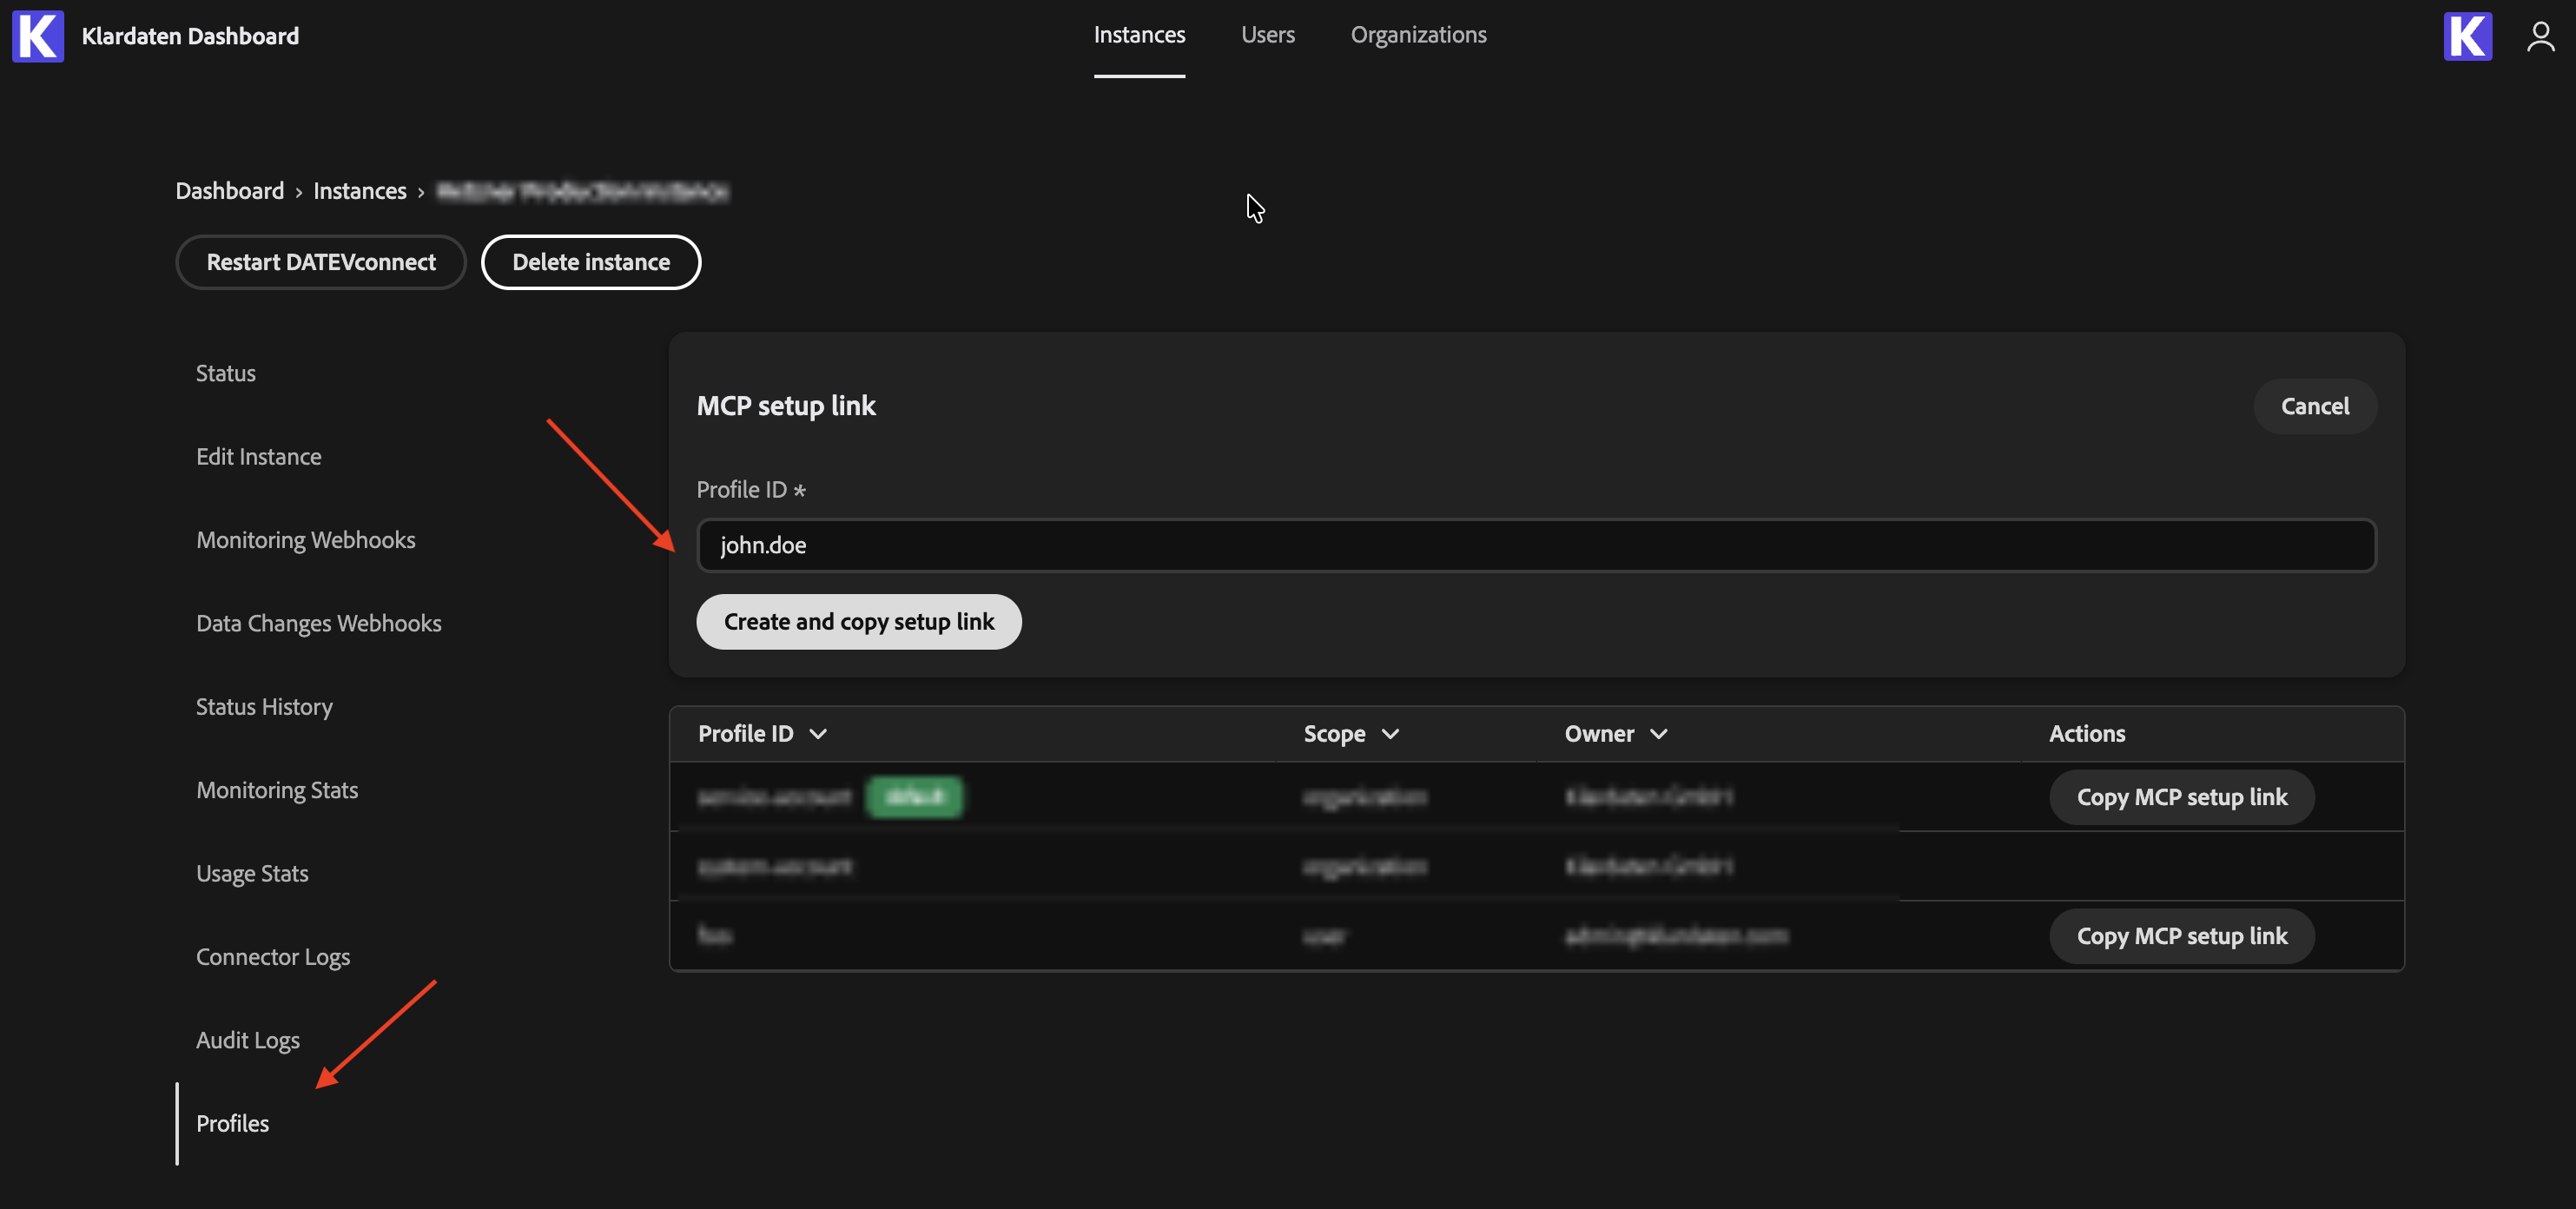Open Monitoring Webhooks in the sidebar

click(305, 540)
